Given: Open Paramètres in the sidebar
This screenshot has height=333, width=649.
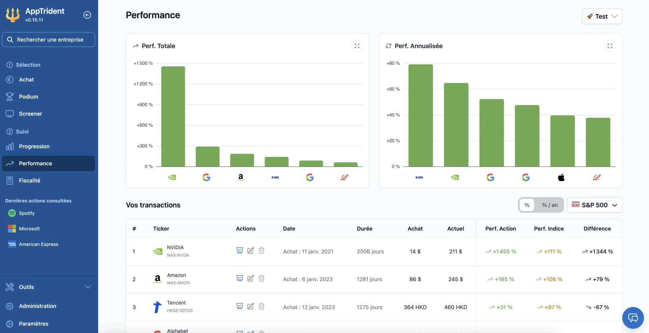Looking at the screenshot, I should tap(49, 324).
